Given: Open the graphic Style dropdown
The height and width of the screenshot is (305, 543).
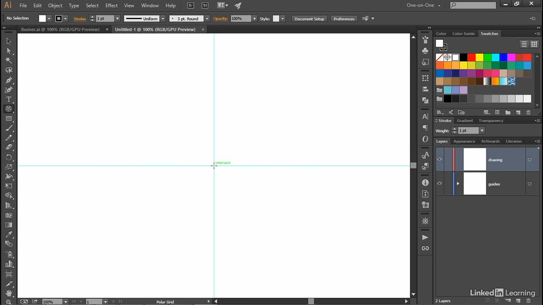Looking at the screenshot, I should pos(283,19).
